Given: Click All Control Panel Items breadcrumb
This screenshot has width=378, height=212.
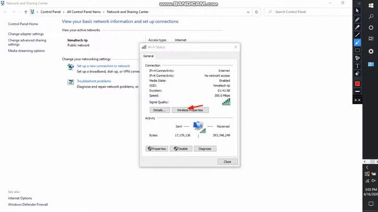Looking at the screenshot, I should point(84,12).
